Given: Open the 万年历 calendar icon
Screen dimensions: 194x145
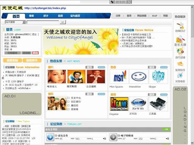Looking at the screenshot, I should 139,104.
